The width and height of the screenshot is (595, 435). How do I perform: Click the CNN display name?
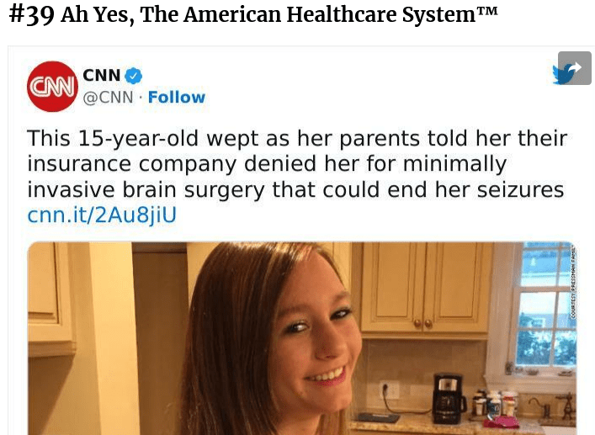pos(102,75)
